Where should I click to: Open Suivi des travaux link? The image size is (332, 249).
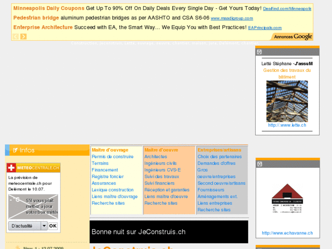click(x=162, y=176)
